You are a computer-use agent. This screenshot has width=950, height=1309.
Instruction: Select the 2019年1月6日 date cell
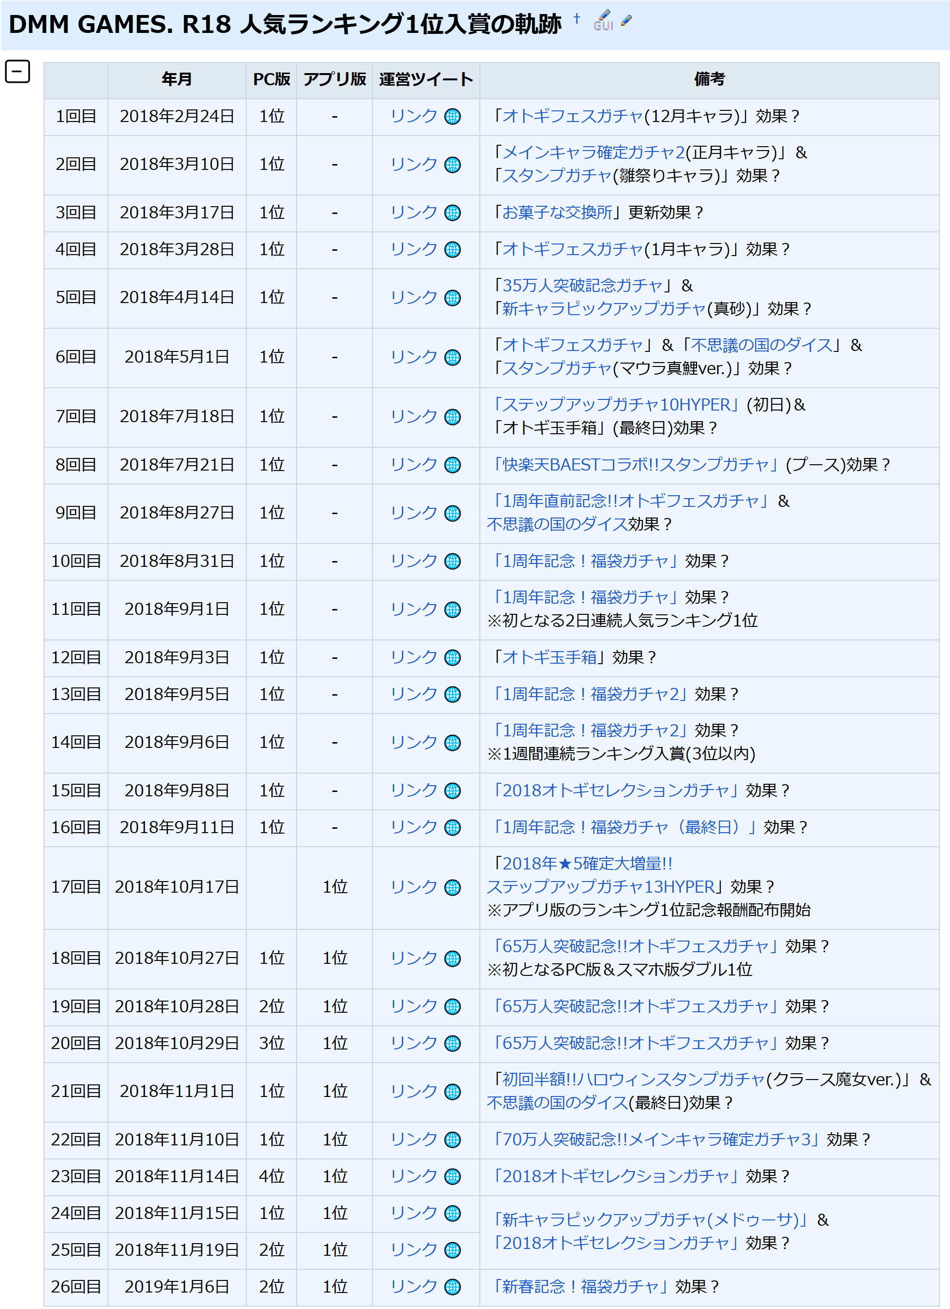point(177,1287)
